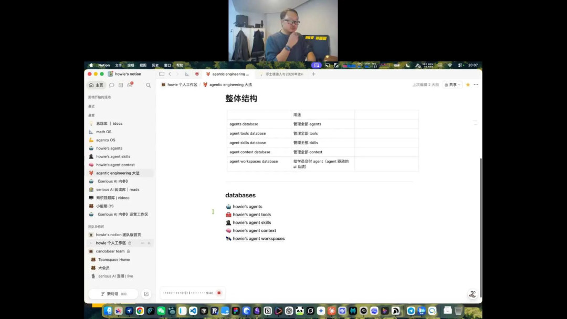Open Telegram from the dock
Image resolution: width=567 pixels, height=319 pixels.
pos(411,311)
